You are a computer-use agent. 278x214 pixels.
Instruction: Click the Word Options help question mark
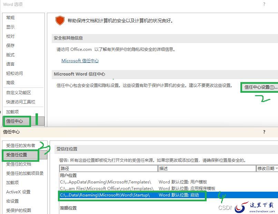coord(264,4)
